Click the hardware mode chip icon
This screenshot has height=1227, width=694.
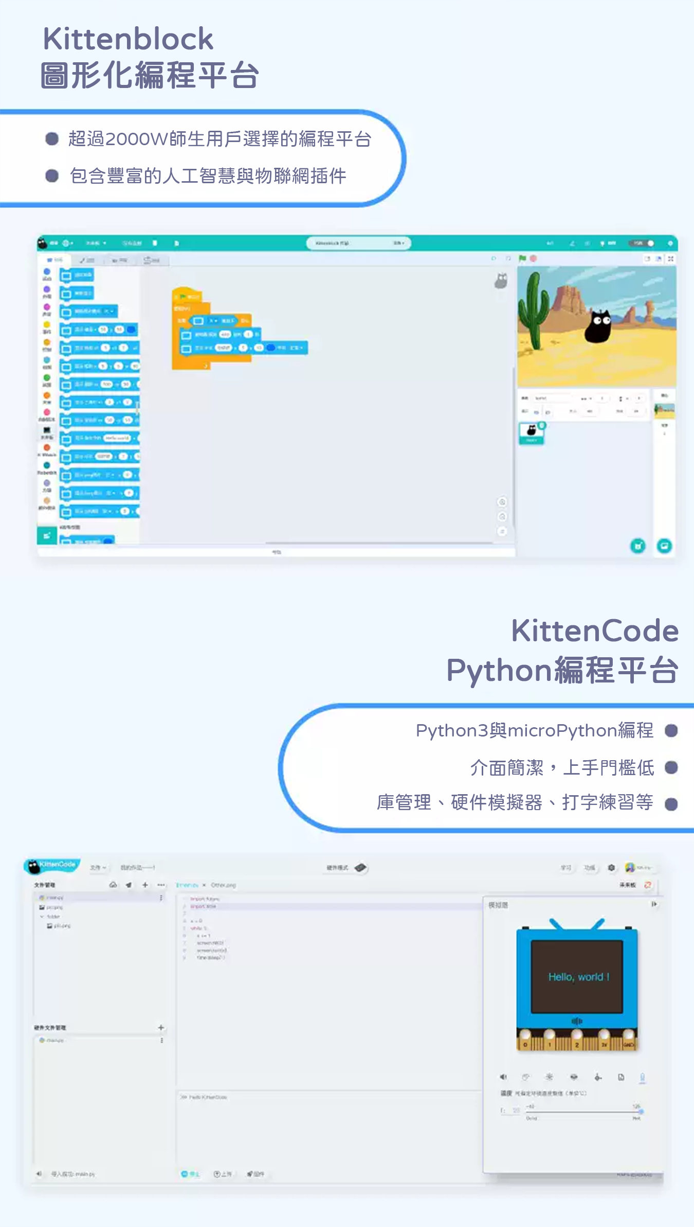click(360, 868)
